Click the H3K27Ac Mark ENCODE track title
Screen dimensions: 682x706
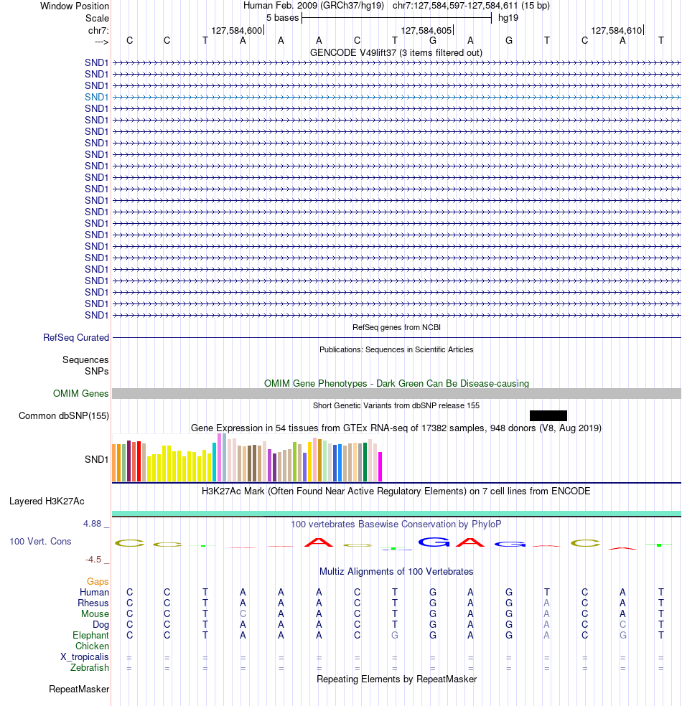click(x=396, y=491)
